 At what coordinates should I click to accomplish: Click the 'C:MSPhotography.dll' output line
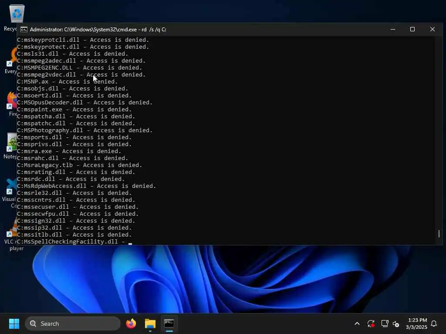(x=85, y=130)
